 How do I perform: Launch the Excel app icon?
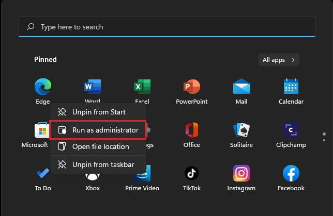[x=142, y=87]
